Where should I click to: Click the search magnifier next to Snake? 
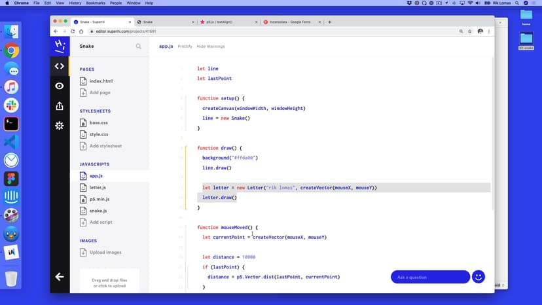coord(139,46)
